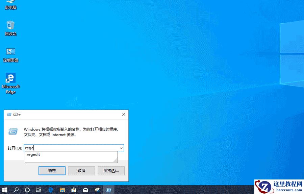Click the taskbar search magnifier icon
304x194 pixels.
pos(16,190)
